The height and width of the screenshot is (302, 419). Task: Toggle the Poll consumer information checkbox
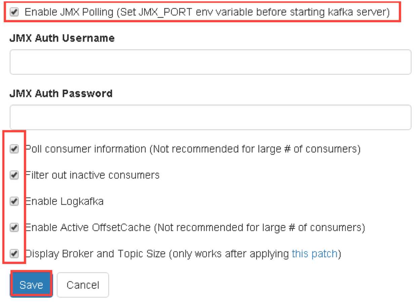pos(14,149)
